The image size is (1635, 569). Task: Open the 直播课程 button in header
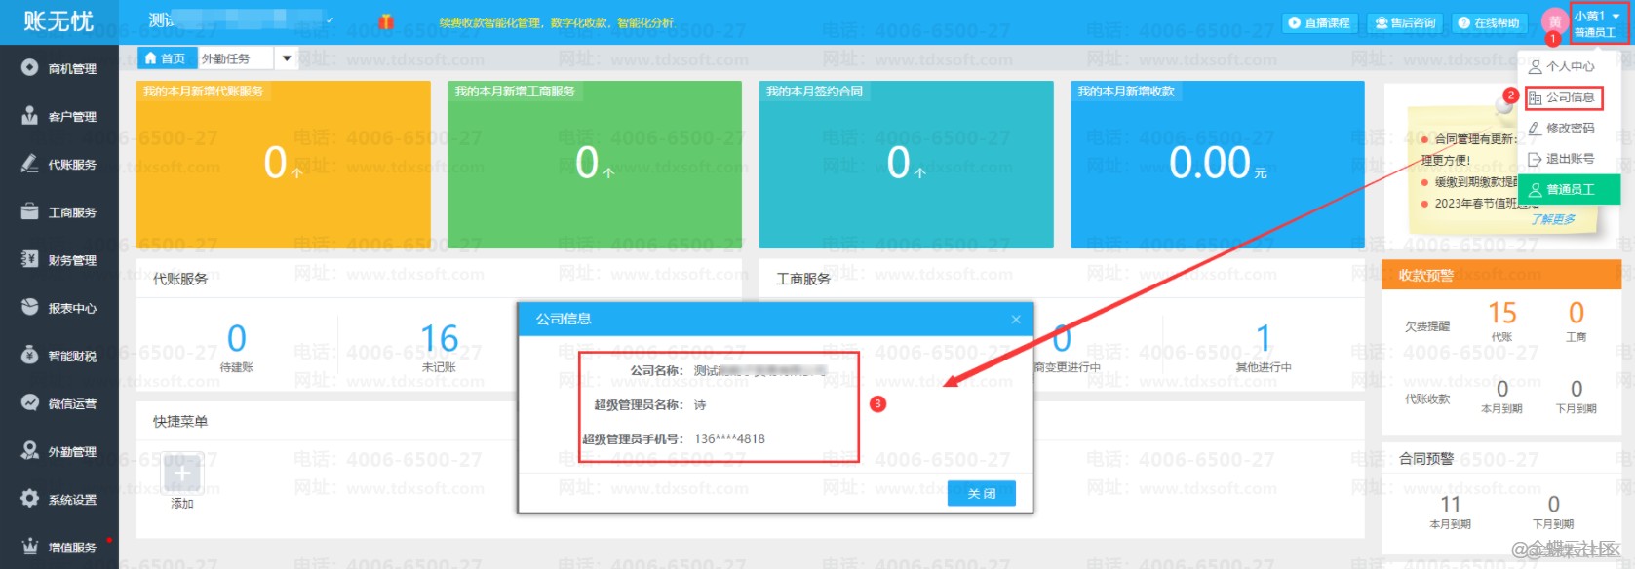click(x=1319, y=22)
